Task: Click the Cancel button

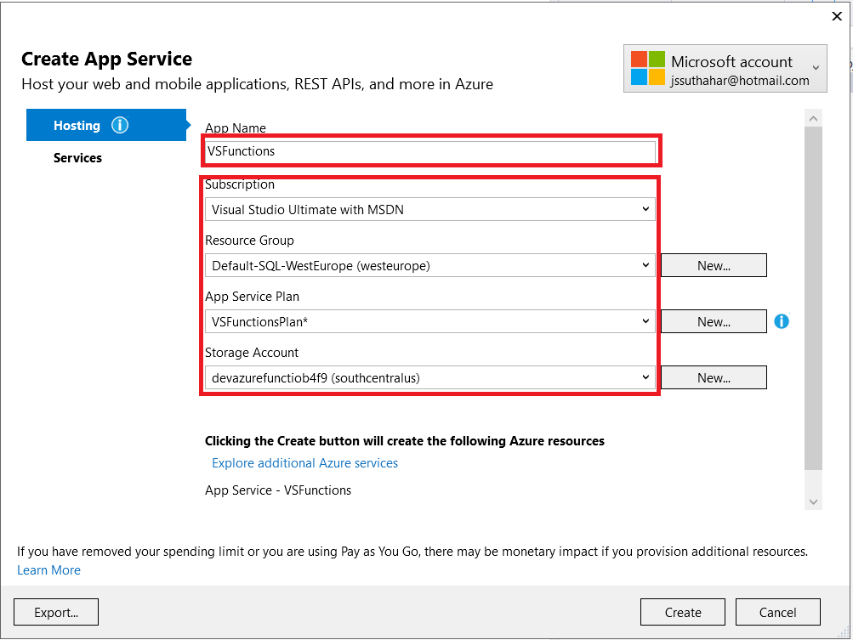Action: pos(778,612)
